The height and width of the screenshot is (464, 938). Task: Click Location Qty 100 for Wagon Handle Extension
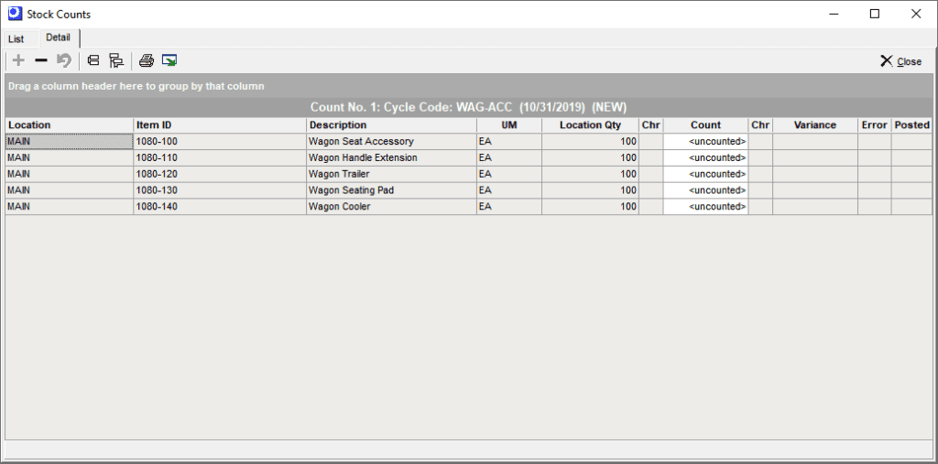click(x=591, y=157)
